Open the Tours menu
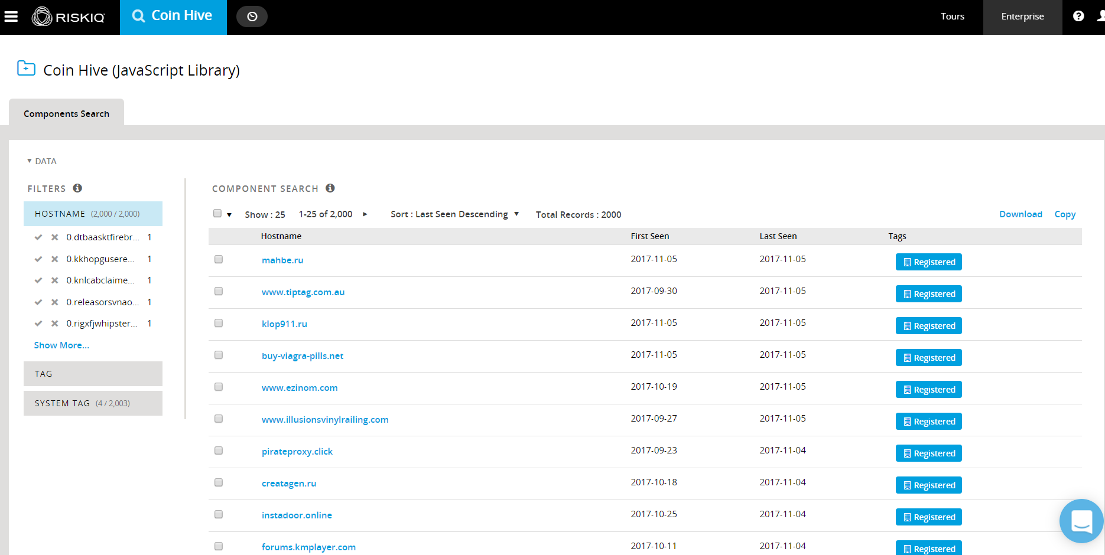1105x555 pixels. [953, 17]
